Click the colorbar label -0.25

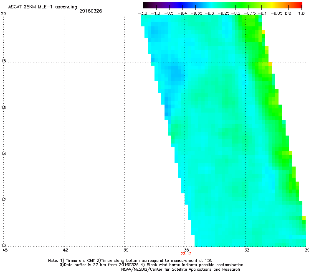[224, 13]
